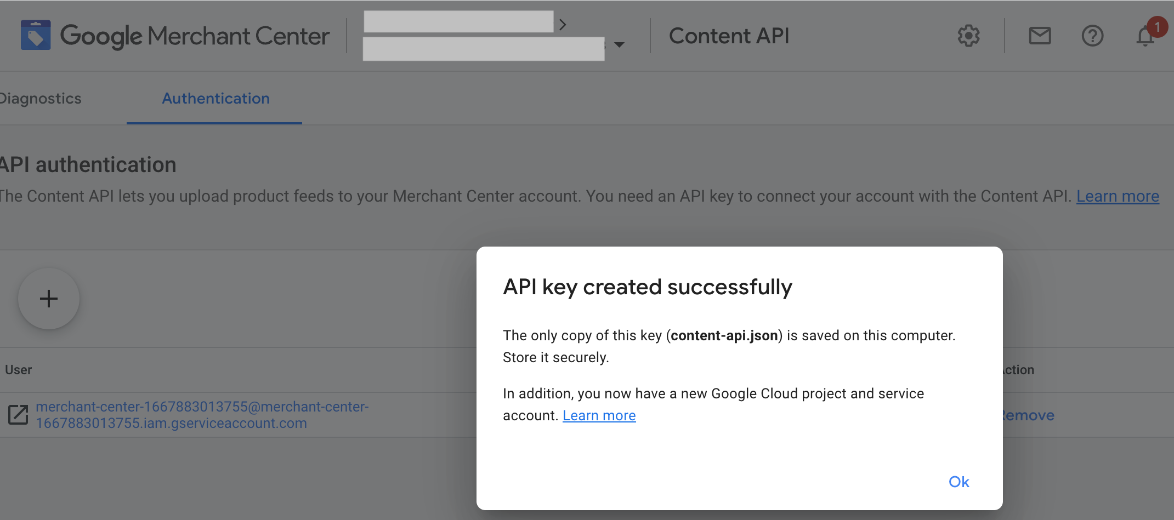Open the settings gear menu

coord(968,36)
